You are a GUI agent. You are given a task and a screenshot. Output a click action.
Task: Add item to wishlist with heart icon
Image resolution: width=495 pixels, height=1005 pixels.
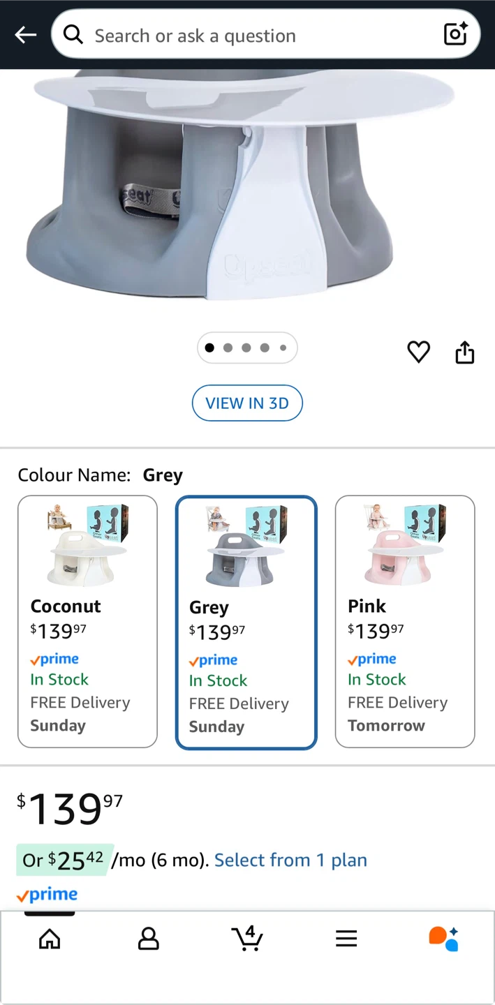[x=419, y=352]
